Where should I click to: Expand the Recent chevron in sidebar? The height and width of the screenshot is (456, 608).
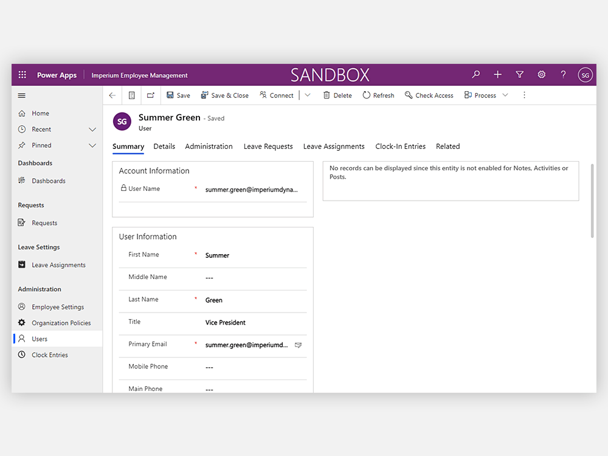click(92, 130)
